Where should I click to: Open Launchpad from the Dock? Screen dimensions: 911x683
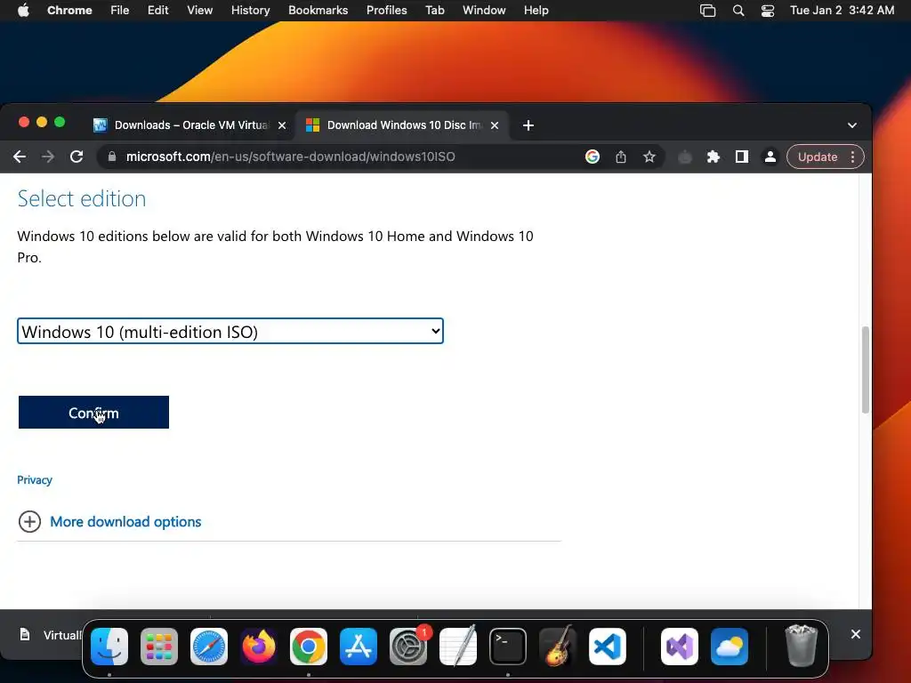(159, 647)
